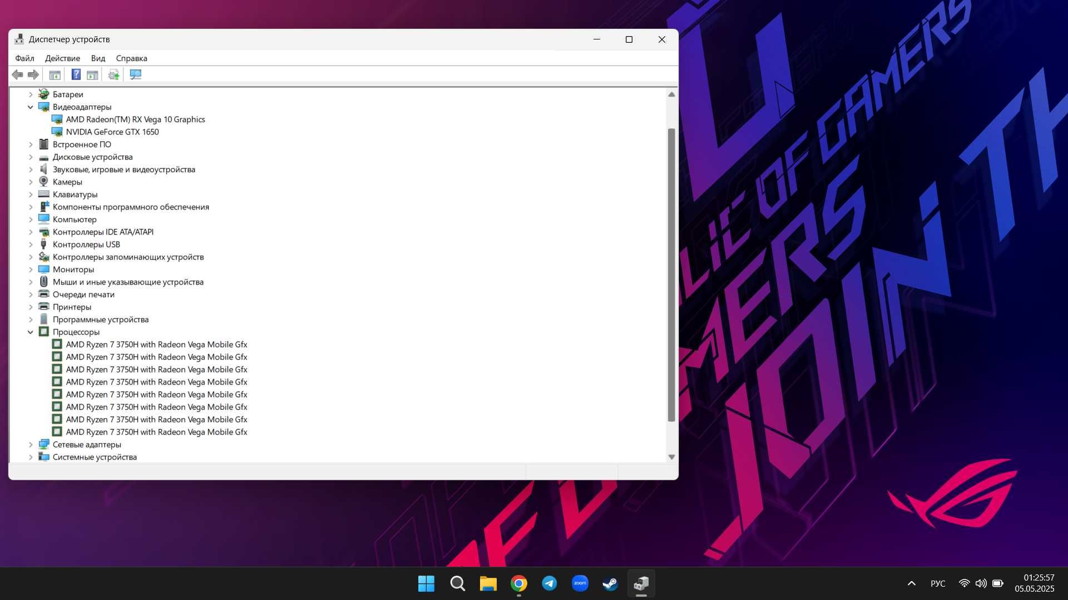Image resolution: width=1068 pixels, height=600 pixels.
Task: Click the show/hide console tree icon
Action: (x=55, y=74)
